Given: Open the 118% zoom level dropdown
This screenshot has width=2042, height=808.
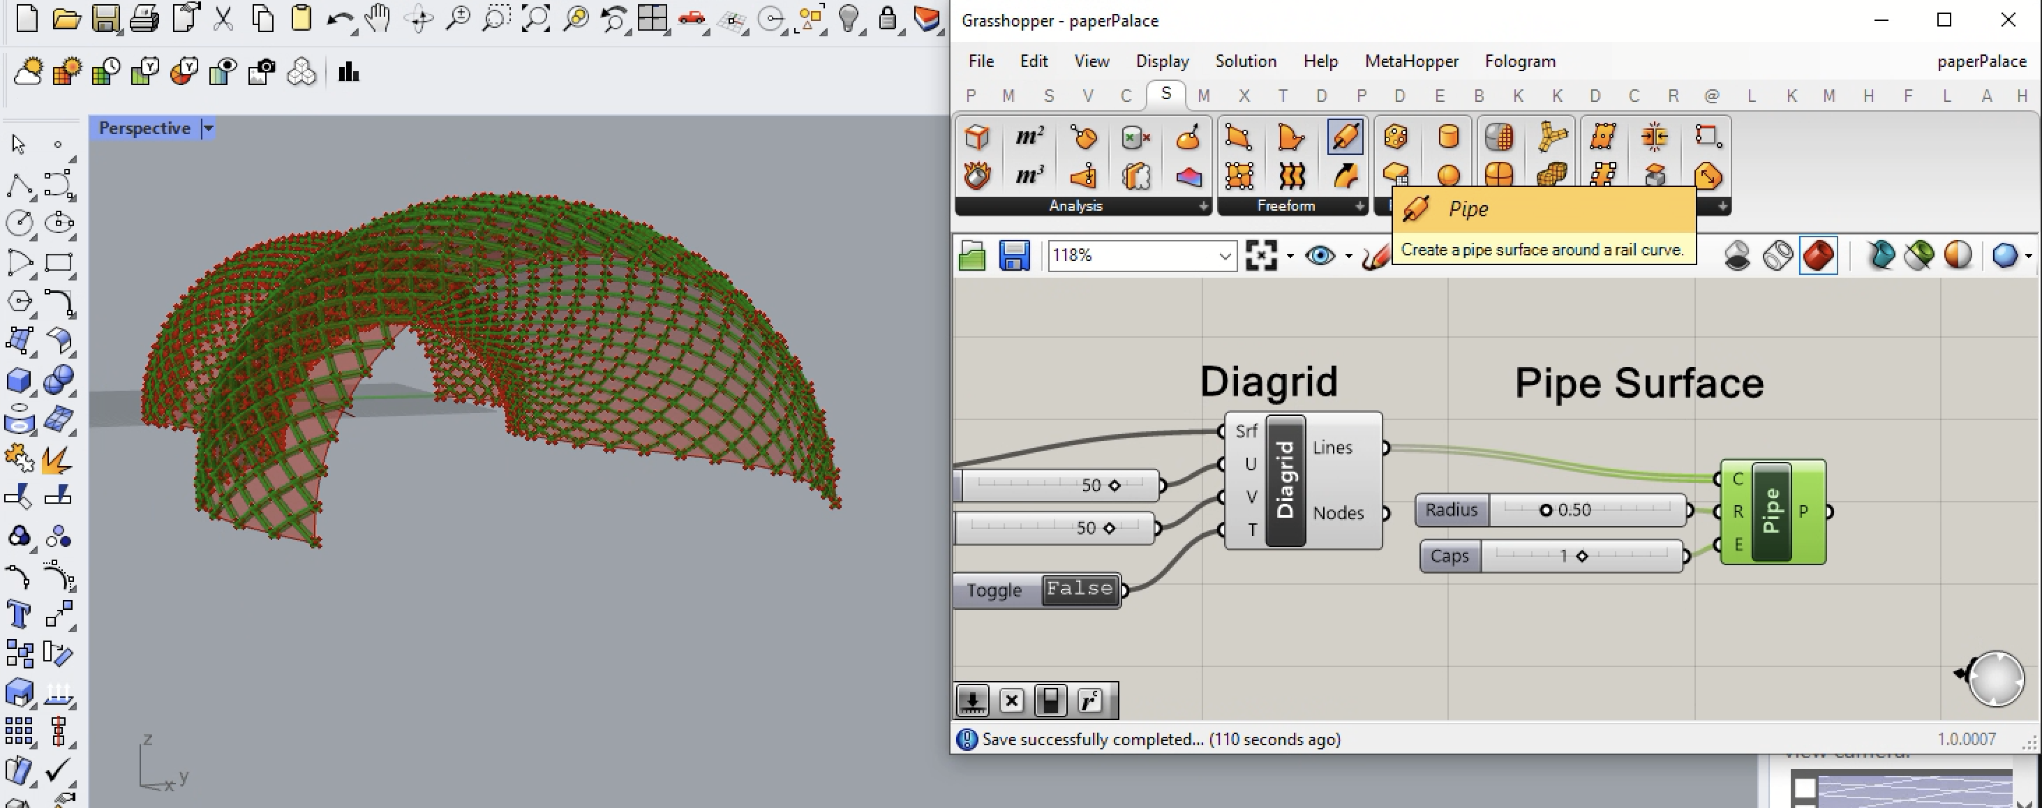Looking at the screenshot, I should 1225,256.
